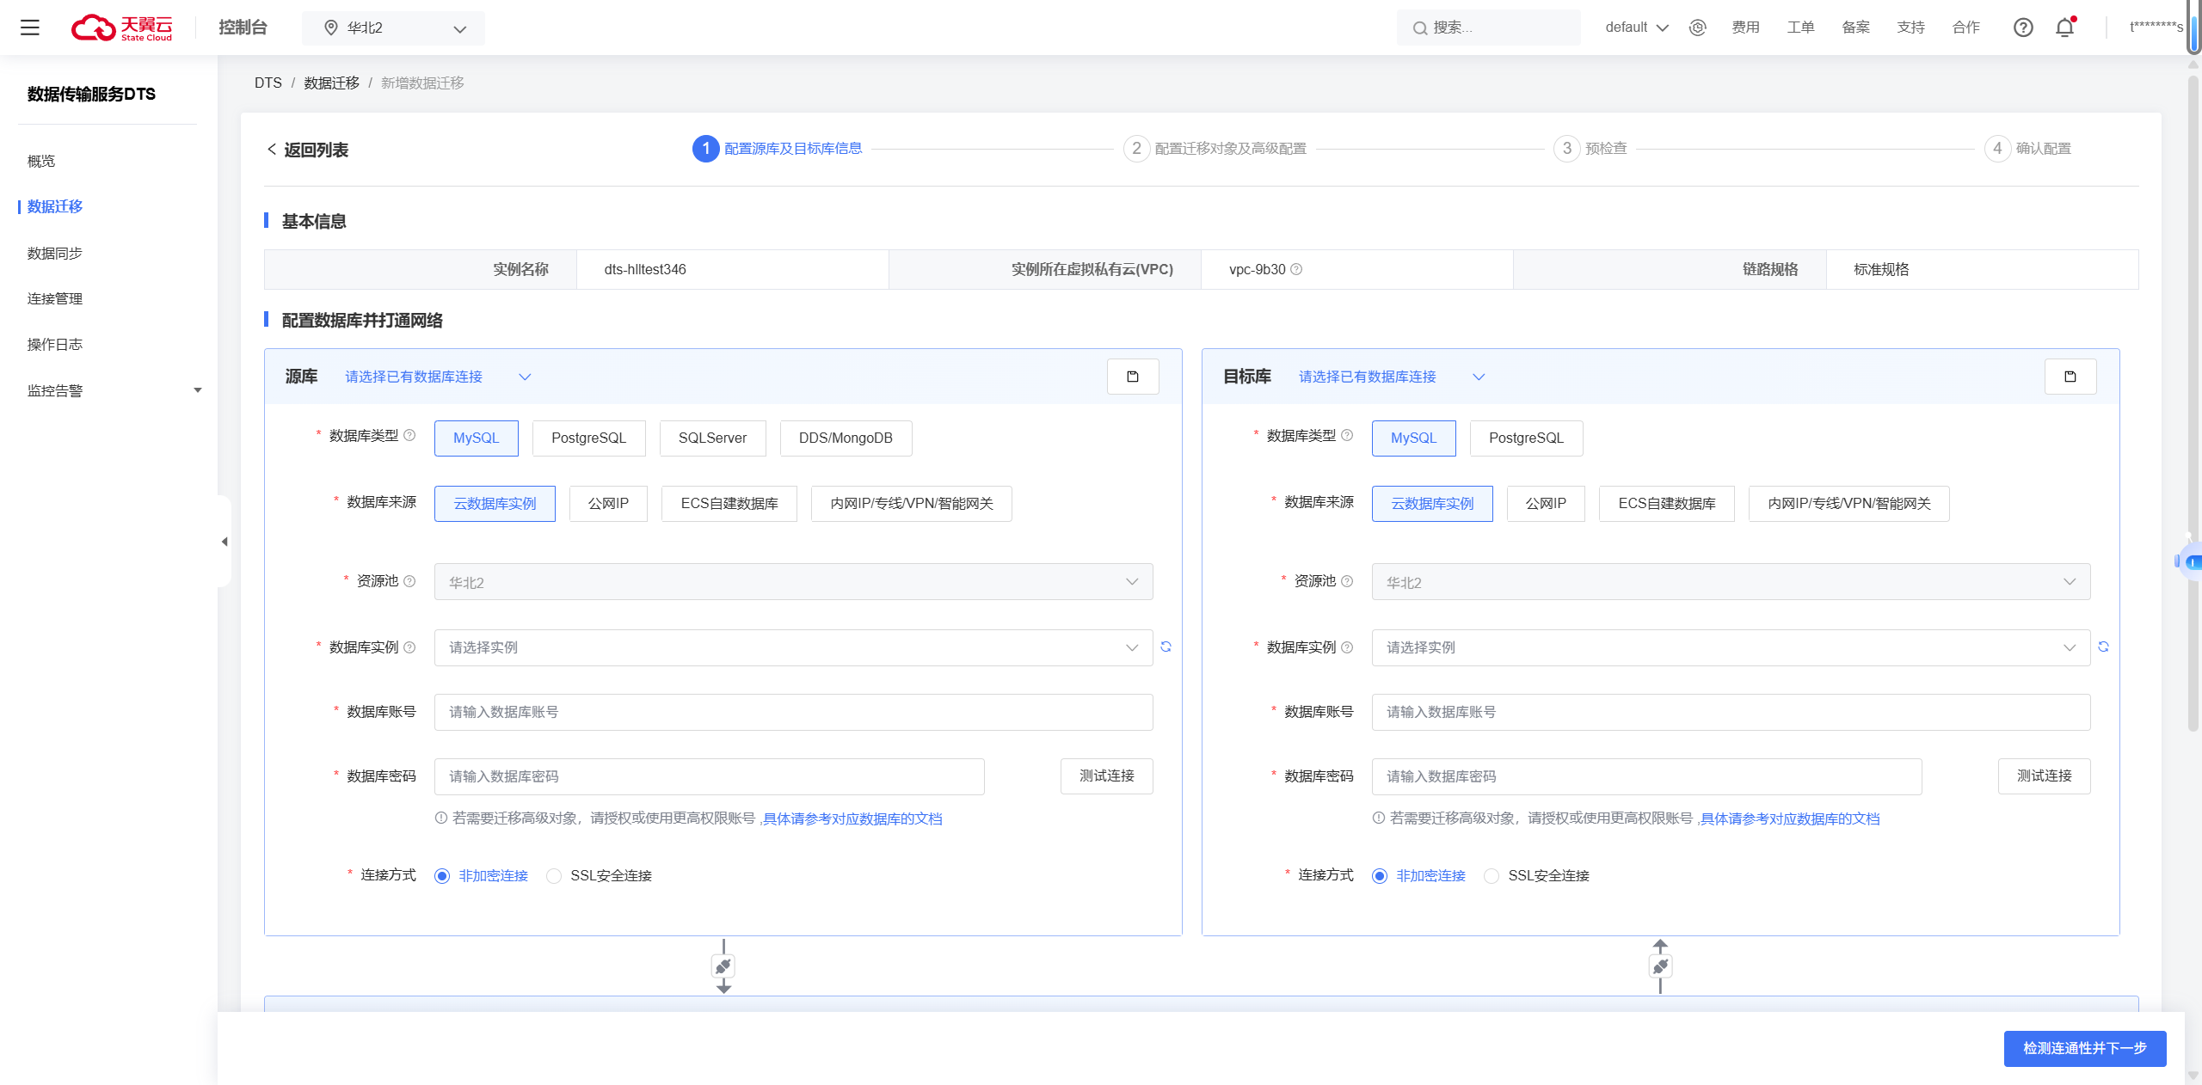Click the VPC info question icon
The width and height of the screenshot is (2202, 1085).
pos(1296,269)
